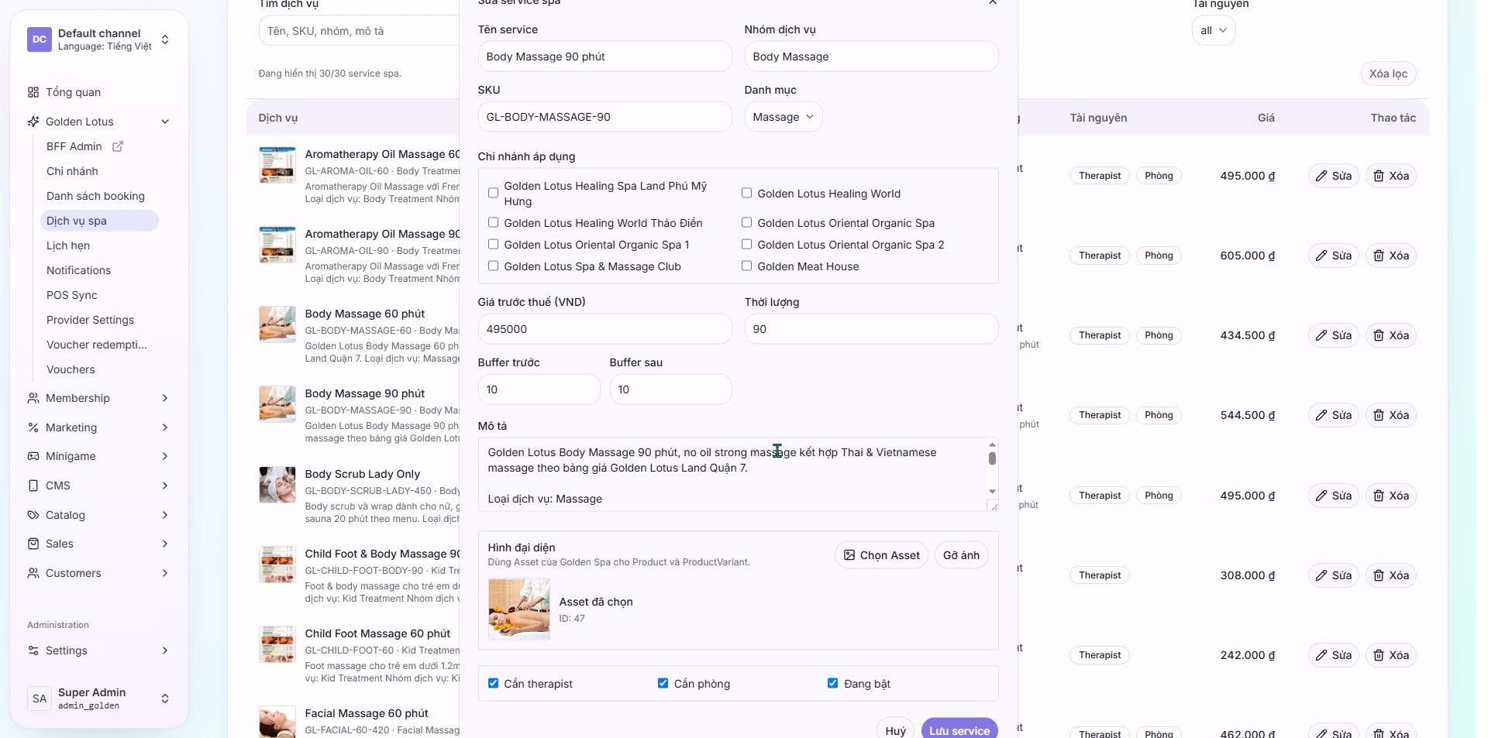Expand the Membership menu section
Viewport: 1488px width, 738px height.
[165, 398]
